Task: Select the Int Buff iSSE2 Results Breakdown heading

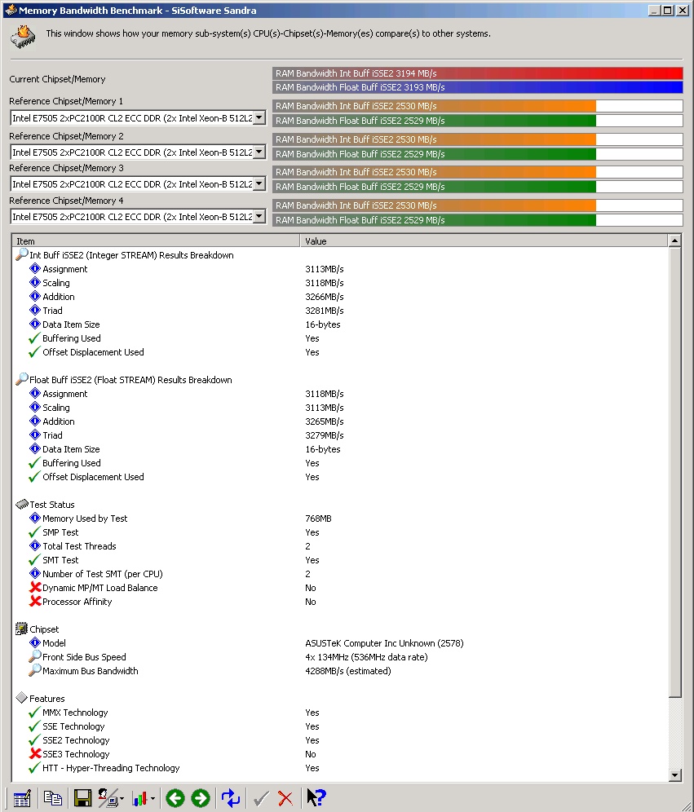Action: click(x=131, y=255)
